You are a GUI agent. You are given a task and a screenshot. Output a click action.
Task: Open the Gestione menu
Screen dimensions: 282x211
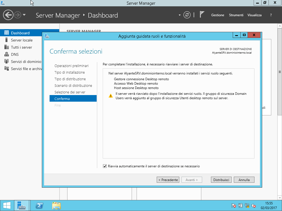pos(218,15)
